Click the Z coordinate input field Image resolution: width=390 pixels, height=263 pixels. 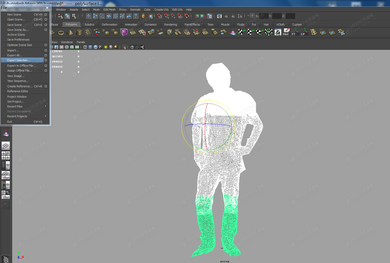point(290,16)
